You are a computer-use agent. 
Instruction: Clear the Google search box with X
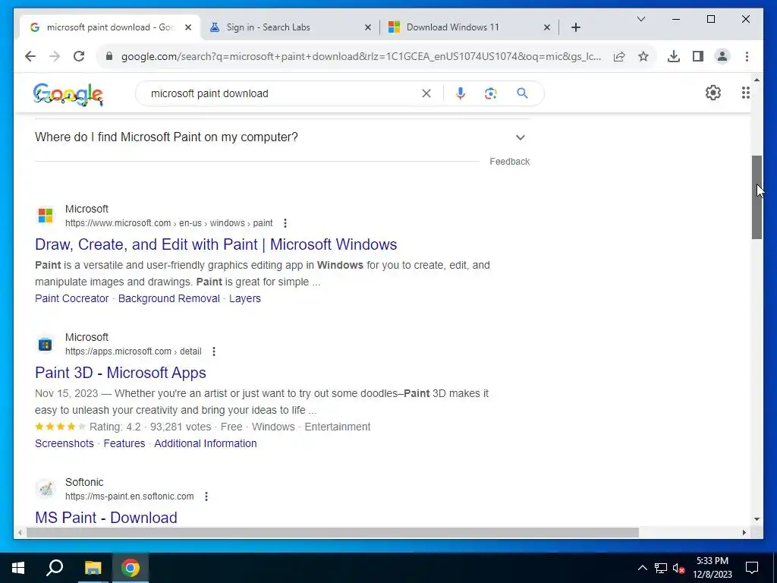click(x=426, y=93)
